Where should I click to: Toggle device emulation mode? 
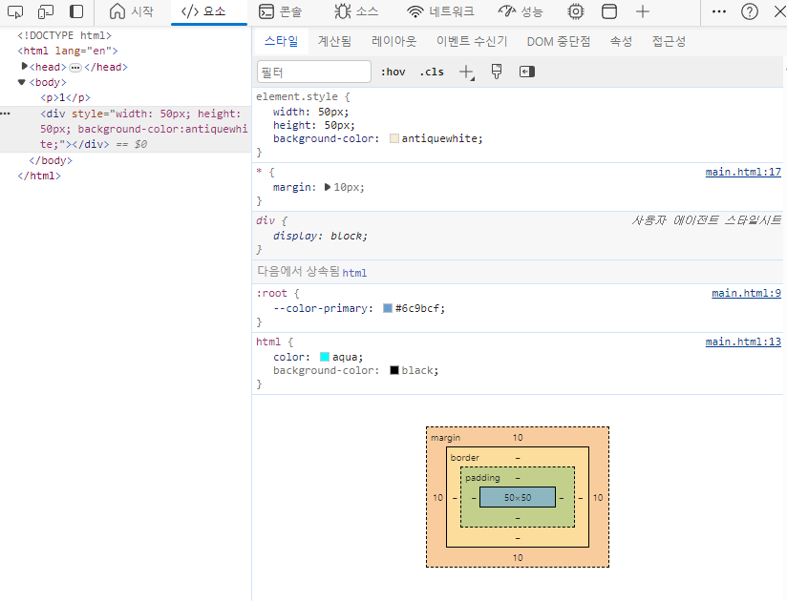point(46,11)
